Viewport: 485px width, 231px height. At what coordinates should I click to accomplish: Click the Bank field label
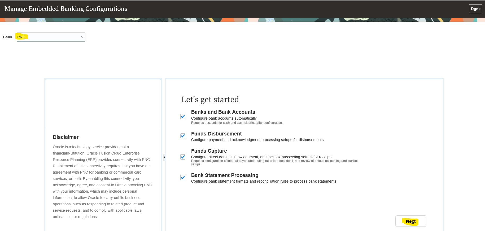pos(7,37)
